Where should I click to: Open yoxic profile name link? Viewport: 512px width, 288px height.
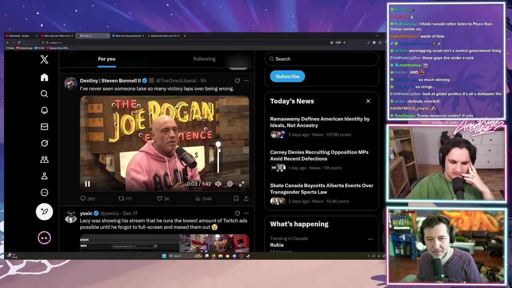pyautogui.click(x=86, y=213)
